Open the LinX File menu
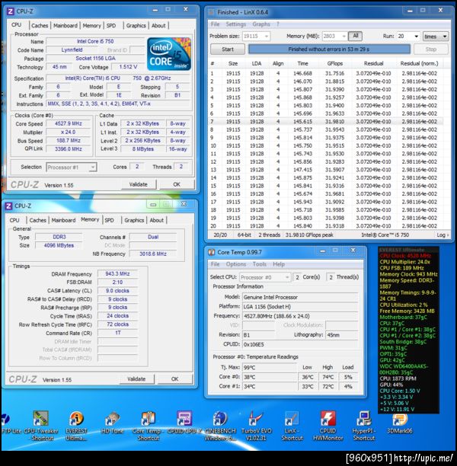The width and height of the screenshot is (457, 466). click(x=215, y=24)
